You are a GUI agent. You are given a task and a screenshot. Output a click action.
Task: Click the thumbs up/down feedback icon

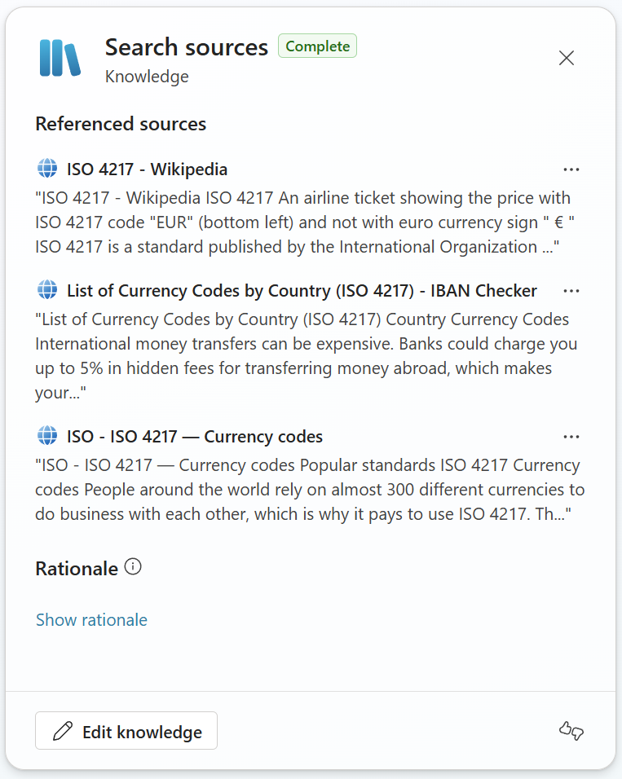tap(571, 731)
